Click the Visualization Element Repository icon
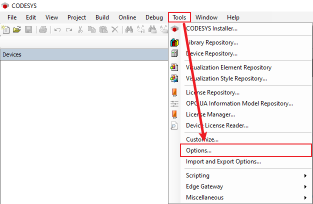Image resolution: width=313 pixels, height=204 pixels. 174,67
